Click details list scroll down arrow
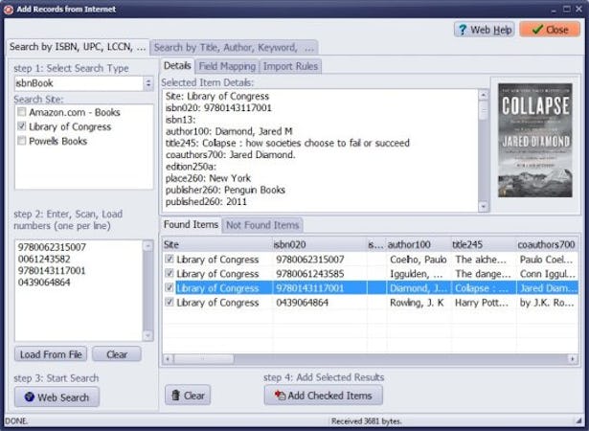 484,207
